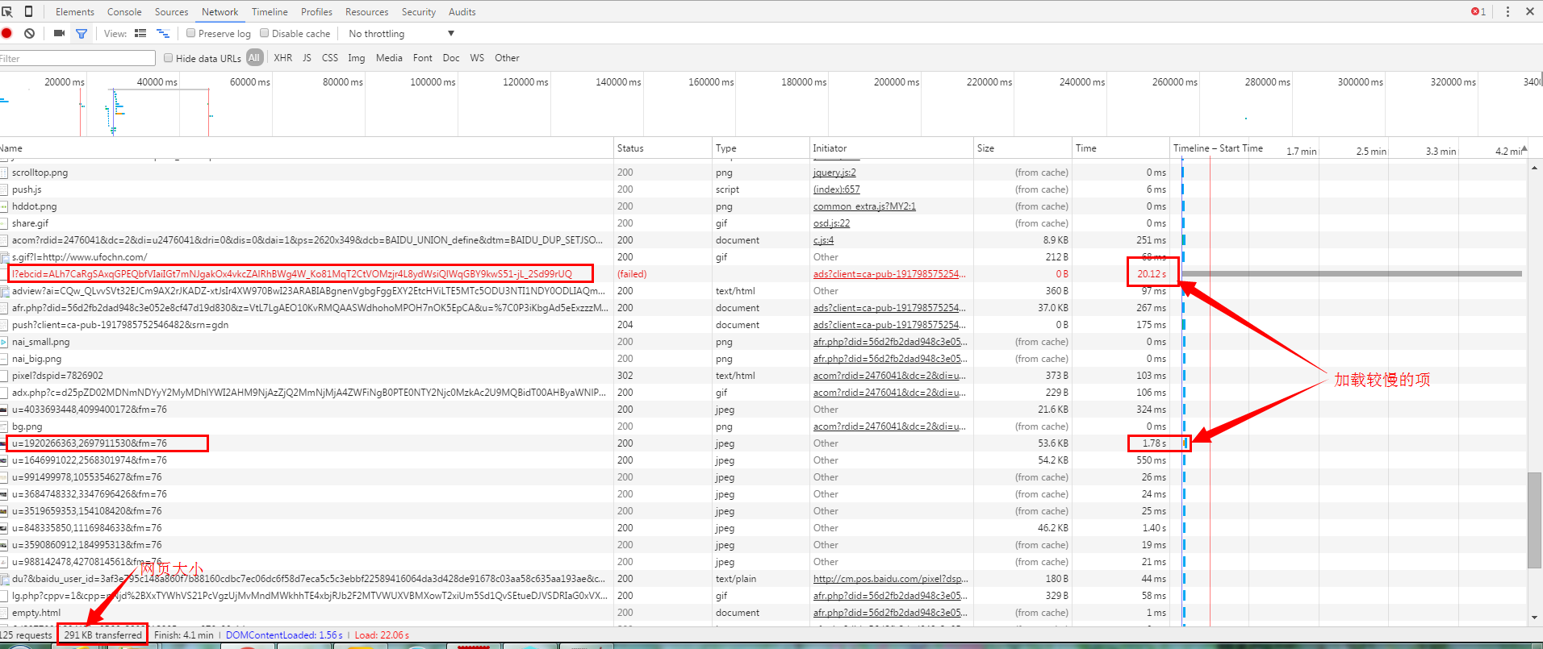Filter requests by CSS
1543x649 pixels.
coord(330,57)
